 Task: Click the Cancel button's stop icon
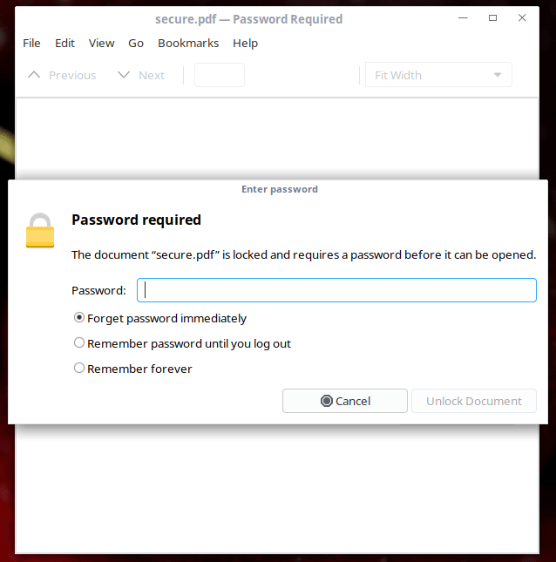click(x=327, y=401)
